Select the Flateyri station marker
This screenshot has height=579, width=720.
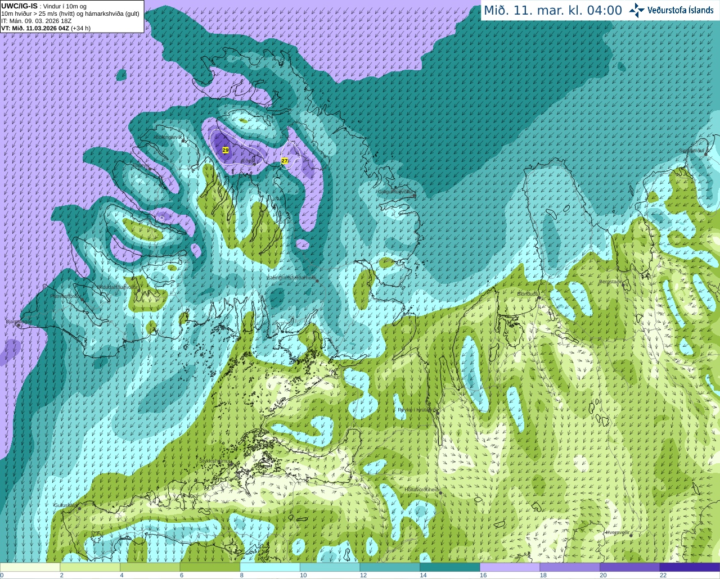click(x=149, y=168)
